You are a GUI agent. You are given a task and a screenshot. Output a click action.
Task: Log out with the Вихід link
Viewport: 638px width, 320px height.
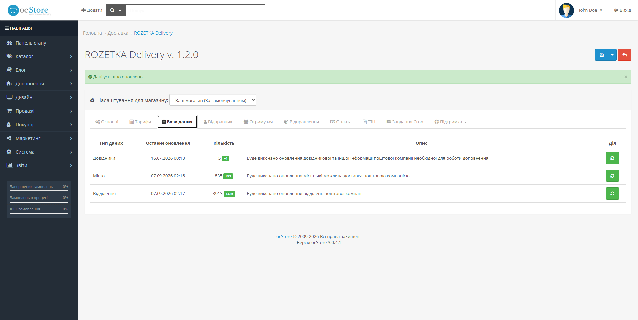(623, 10)
